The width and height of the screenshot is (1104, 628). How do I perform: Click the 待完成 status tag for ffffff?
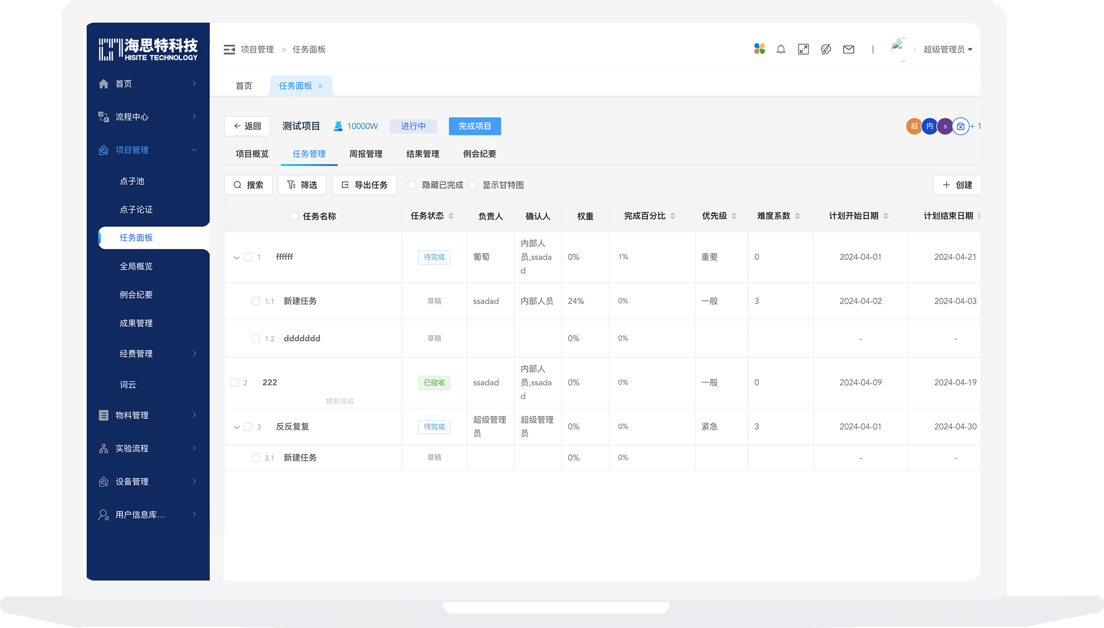434,257
